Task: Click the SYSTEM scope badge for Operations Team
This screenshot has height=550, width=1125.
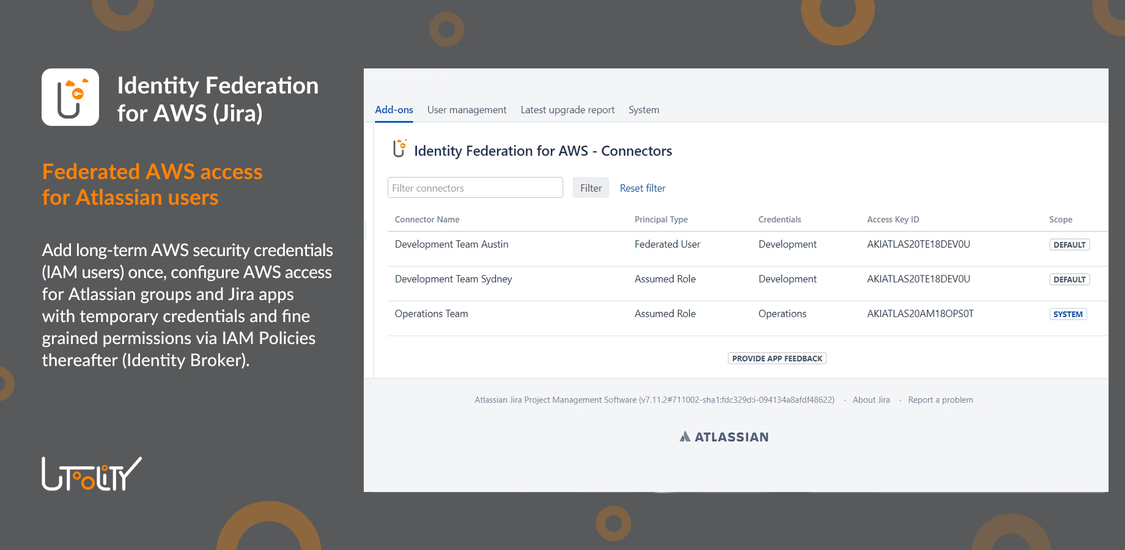Action: [x=1068, y=315]
